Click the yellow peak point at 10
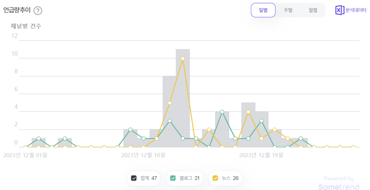The image size is (370, 190). click(x=183, y=58)
